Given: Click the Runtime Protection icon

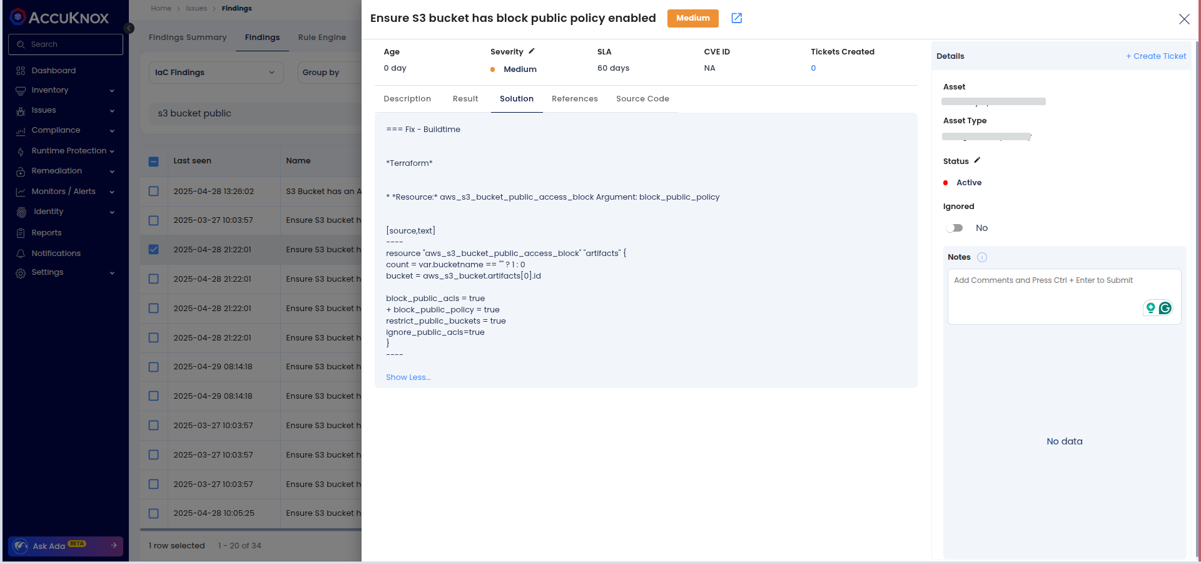Looking at the screenshot, I should point(21,151).
